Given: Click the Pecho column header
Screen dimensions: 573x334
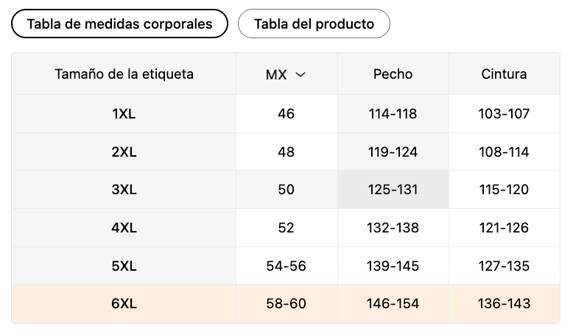Looking at the screenshot, I should (x=393, y=74).
